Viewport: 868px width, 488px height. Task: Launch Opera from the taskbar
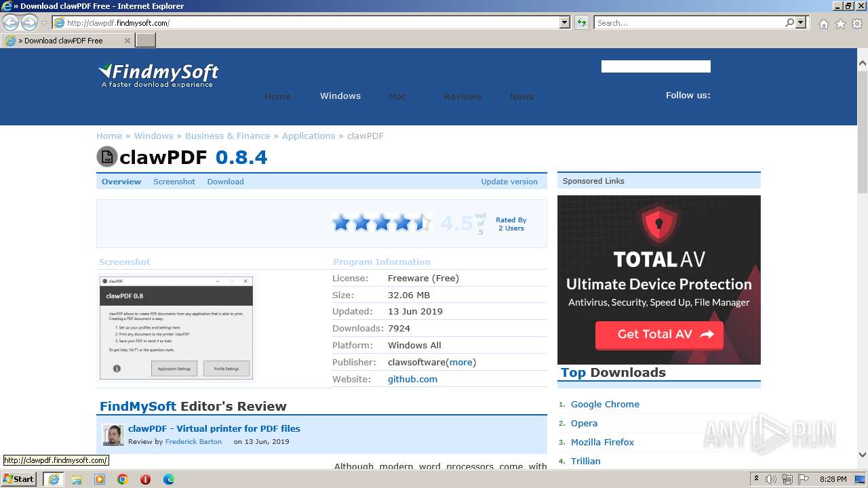145,479
